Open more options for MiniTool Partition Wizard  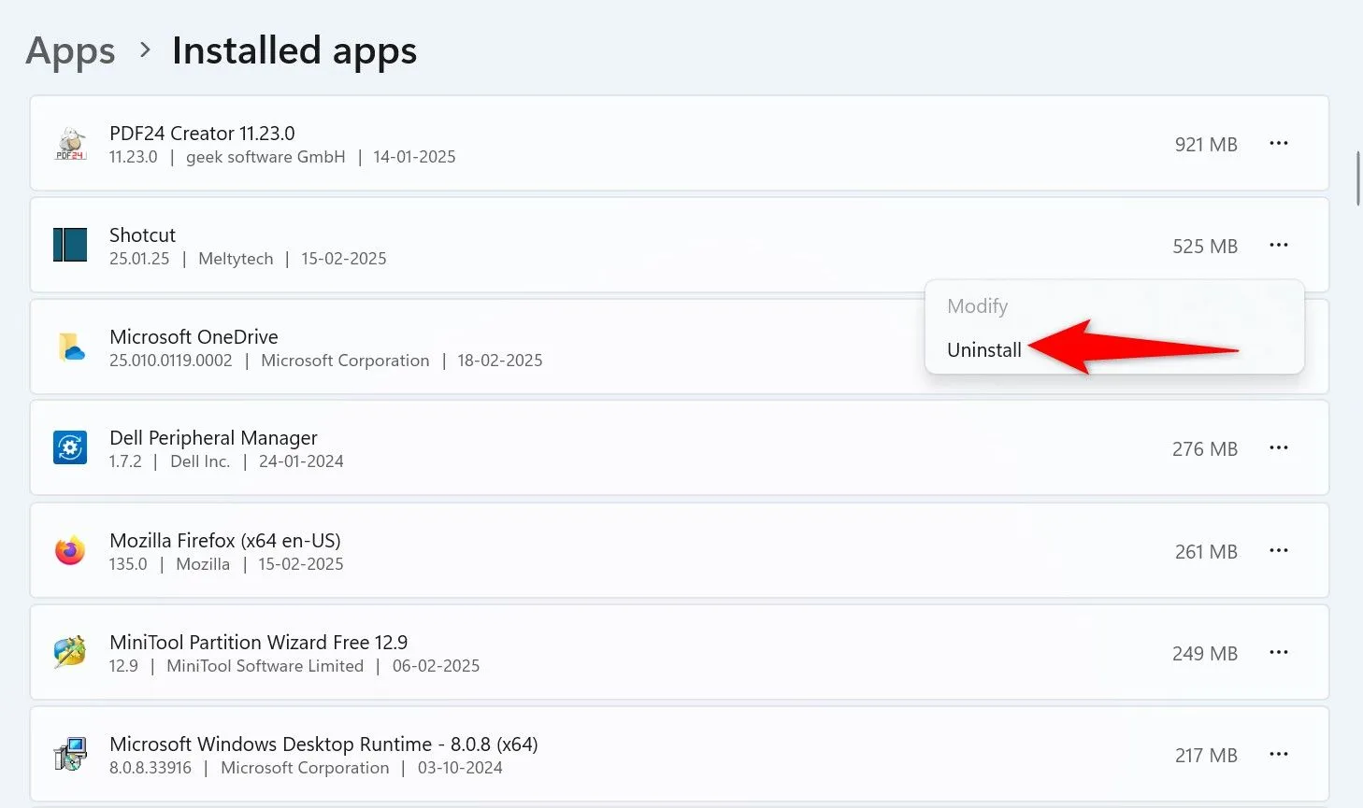point(1279,652)
